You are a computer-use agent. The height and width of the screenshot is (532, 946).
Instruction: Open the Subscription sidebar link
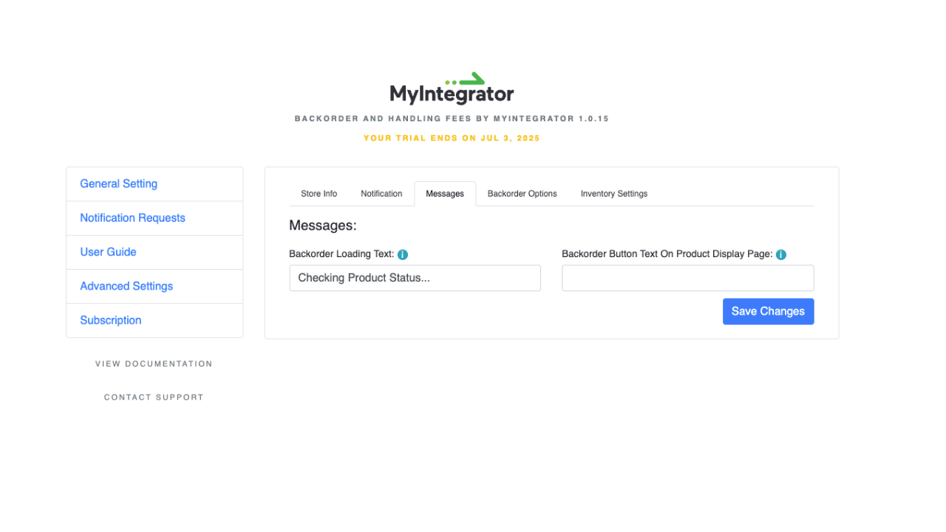154,320
